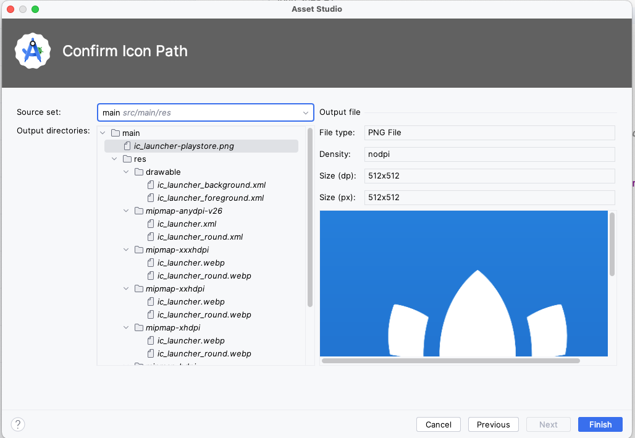Select ic_launcher_background.xml in the tree
Screen dimensions: 635x438
(x=211, y=185)
